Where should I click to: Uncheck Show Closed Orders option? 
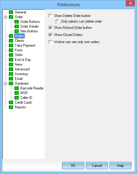coord(50,35)
